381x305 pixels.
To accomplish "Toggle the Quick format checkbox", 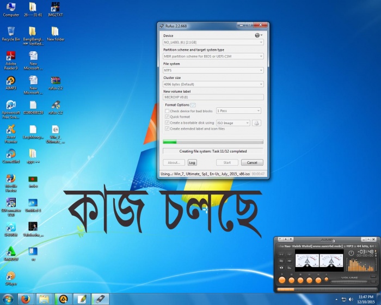I will [167, 117].
